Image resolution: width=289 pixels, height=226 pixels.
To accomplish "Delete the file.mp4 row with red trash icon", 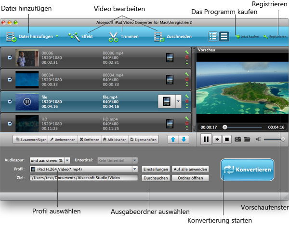I will point(187,101).
